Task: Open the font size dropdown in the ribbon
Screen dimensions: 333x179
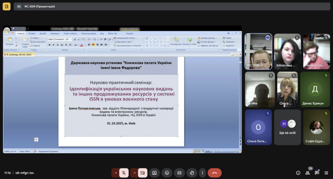Action: [x=71, y=39]
